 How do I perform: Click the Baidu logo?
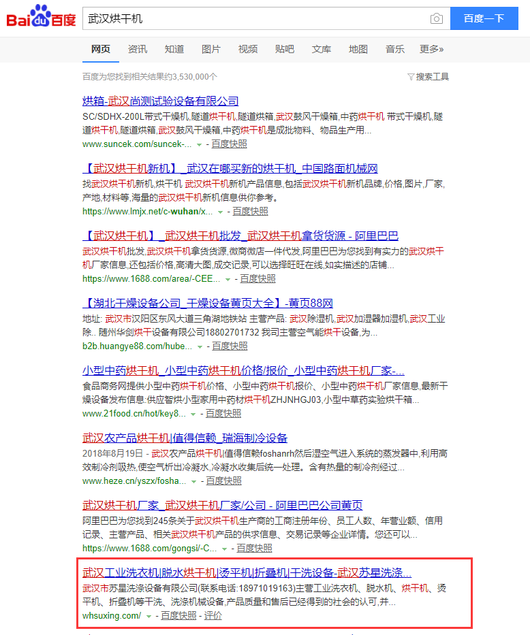point(41,16)
